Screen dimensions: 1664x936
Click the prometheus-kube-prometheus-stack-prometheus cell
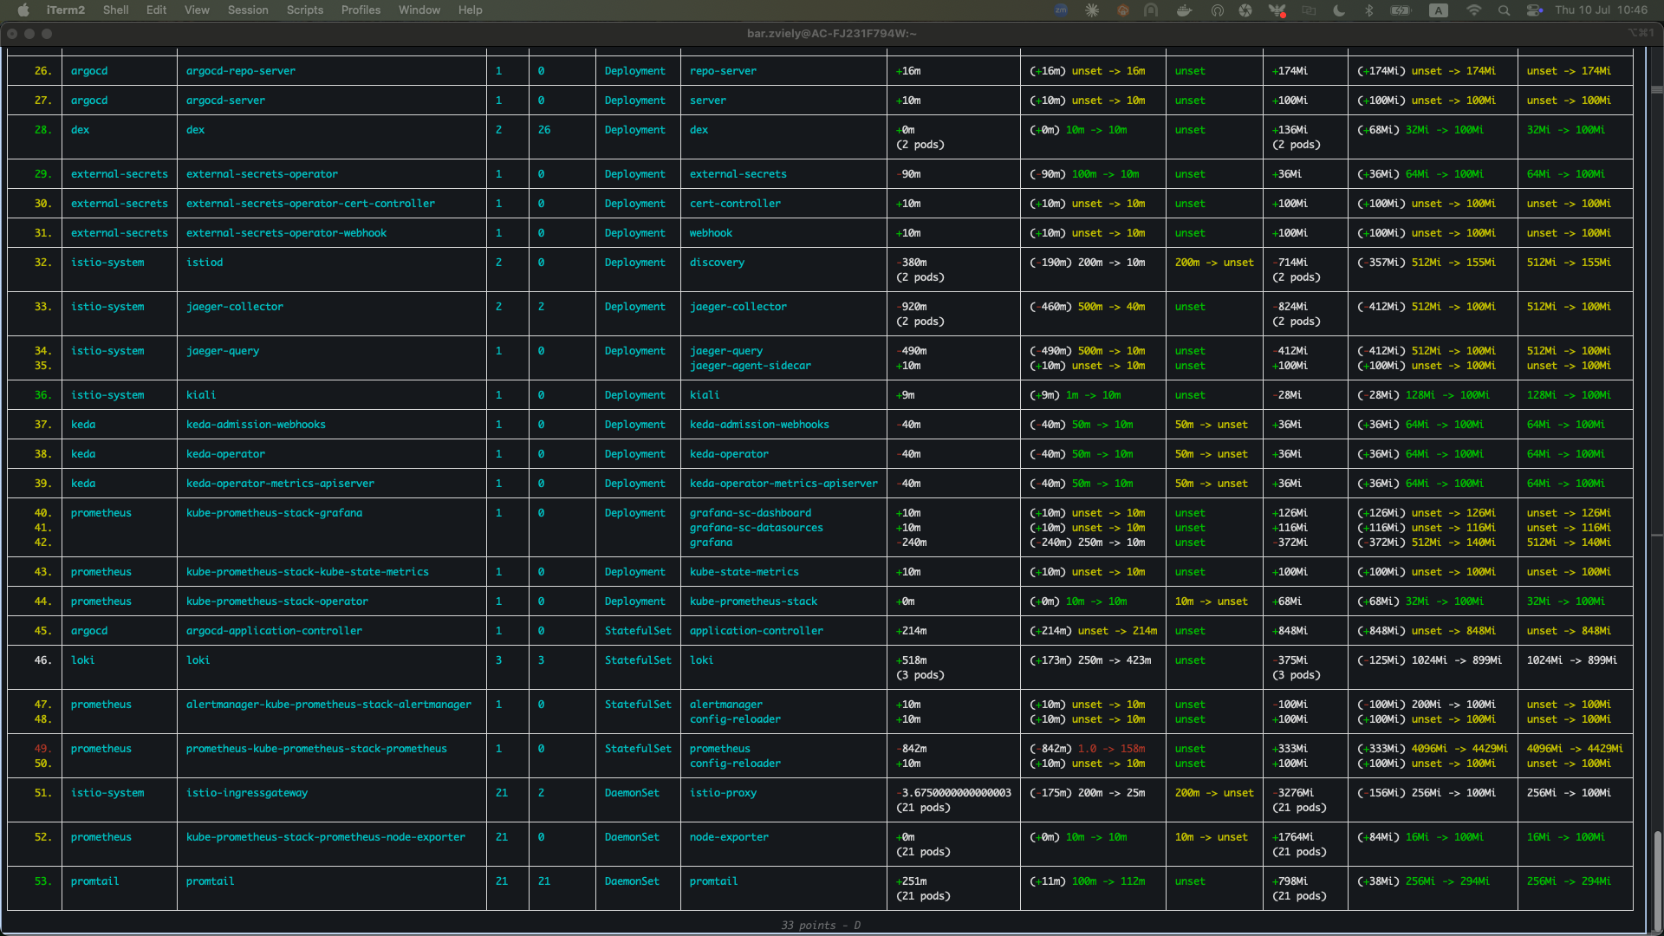[x=316, y=749]
